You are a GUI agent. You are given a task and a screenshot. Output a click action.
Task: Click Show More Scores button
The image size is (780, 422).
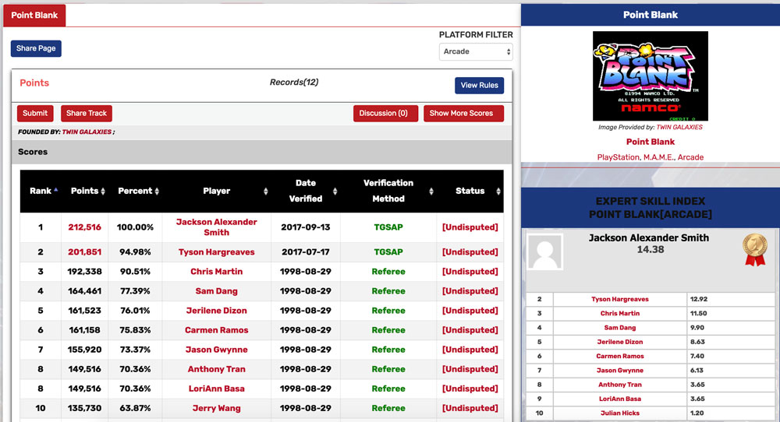pyautogui.click(x=463, y=113)
